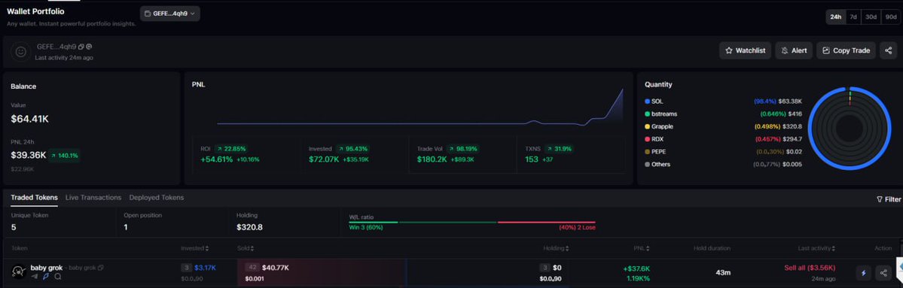
Task: Click the $72.07K invested value
Action: 325,159
